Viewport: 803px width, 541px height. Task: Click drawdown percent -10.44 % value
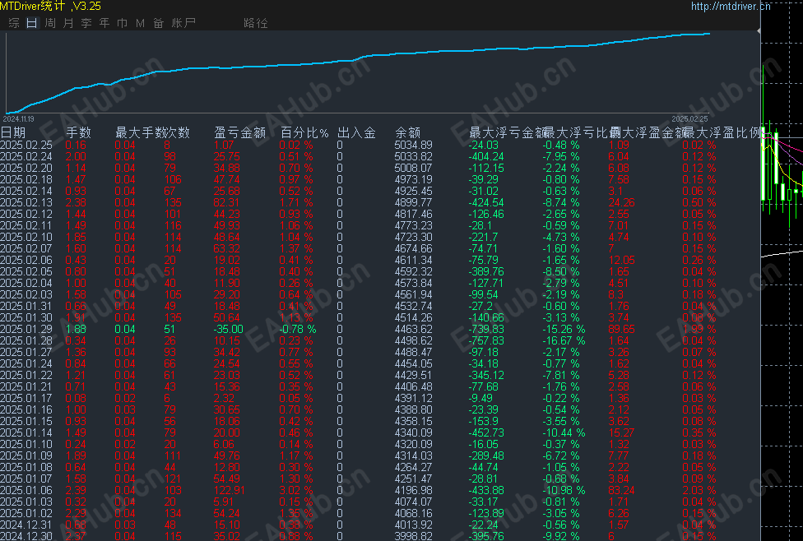point(564,433)
